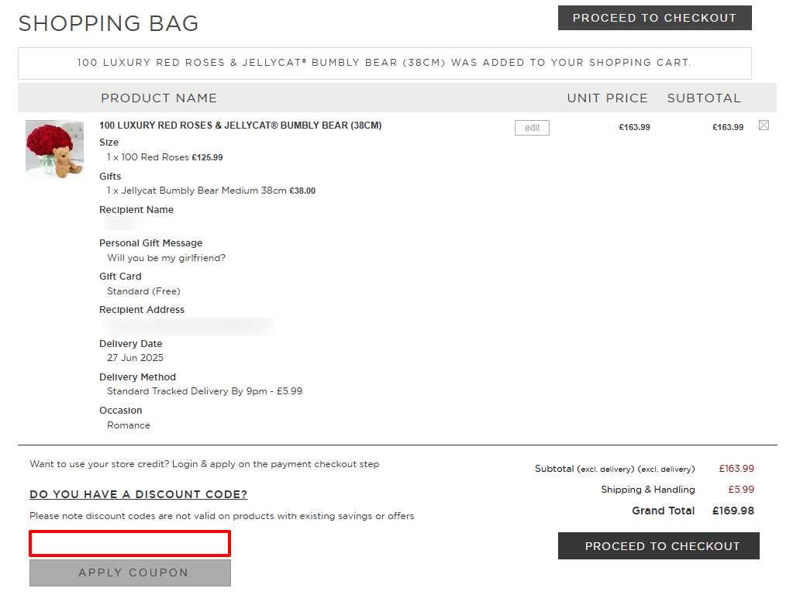800x595 pixels.
Task: Click the Shipping & Handling amount £5.99
Action: pyautogui.click(x=741, y=490)
